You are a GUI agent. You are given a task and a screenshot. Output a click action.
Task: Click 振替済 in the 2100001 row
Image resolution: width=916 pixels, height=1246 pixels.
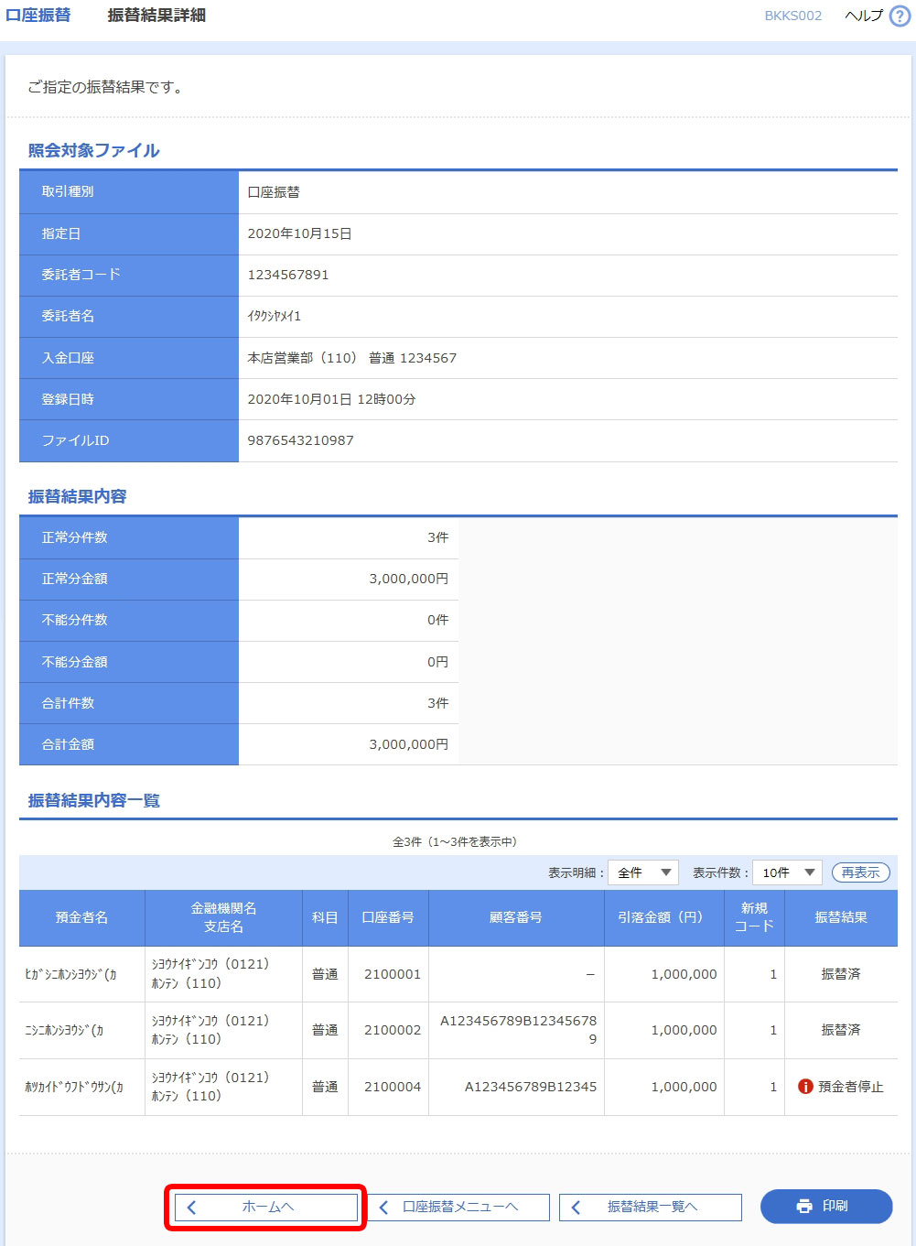click(x=841, y=974)
